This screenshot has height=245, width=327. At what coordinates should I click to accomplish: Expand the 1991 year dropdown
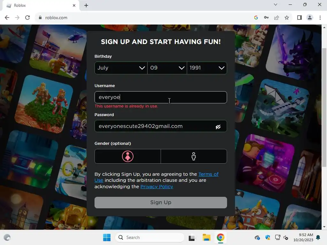pyautogui.click(x=207, y=68)
